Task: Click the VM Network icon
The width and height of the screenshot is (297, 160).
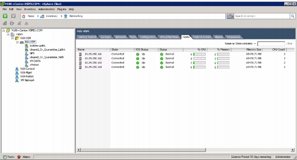Action: pyautogui.click(x=17, y=80)
